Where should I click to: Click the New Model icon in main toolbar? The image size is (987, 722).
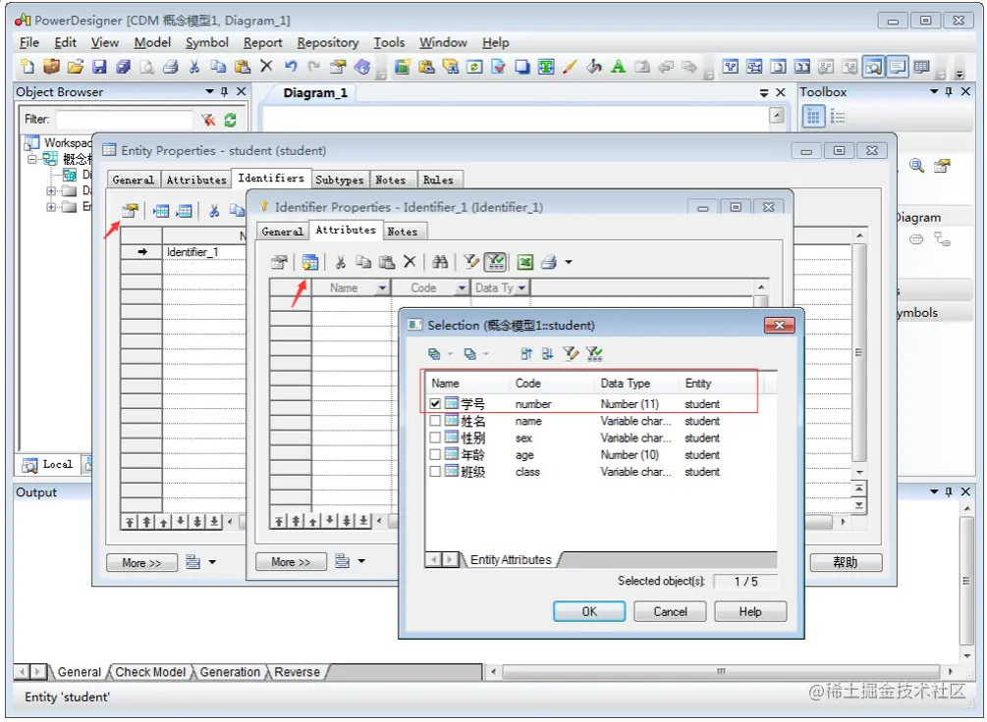click(x=27, y=66)
